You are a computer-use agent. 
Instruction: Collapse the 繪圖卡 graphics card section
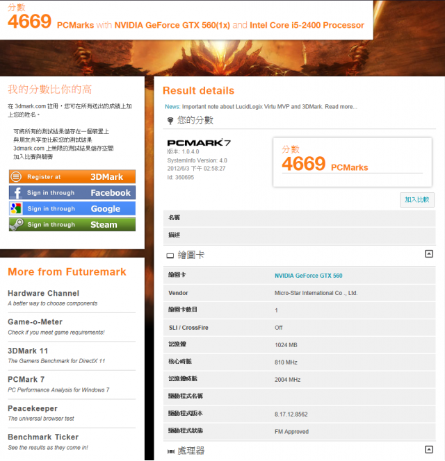pyautogui.click(x=429, y=253)
